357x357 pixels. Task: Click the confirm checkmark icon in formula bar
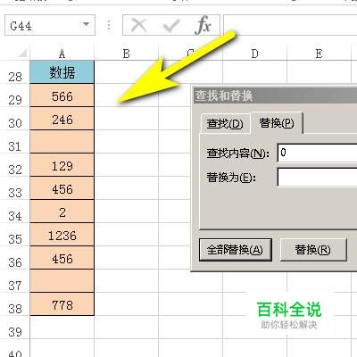point(171,26)
